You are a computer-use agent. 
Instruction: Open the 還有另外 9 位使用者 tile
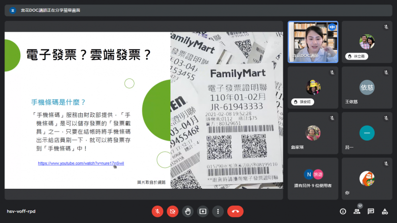click(x=313, y=179)
